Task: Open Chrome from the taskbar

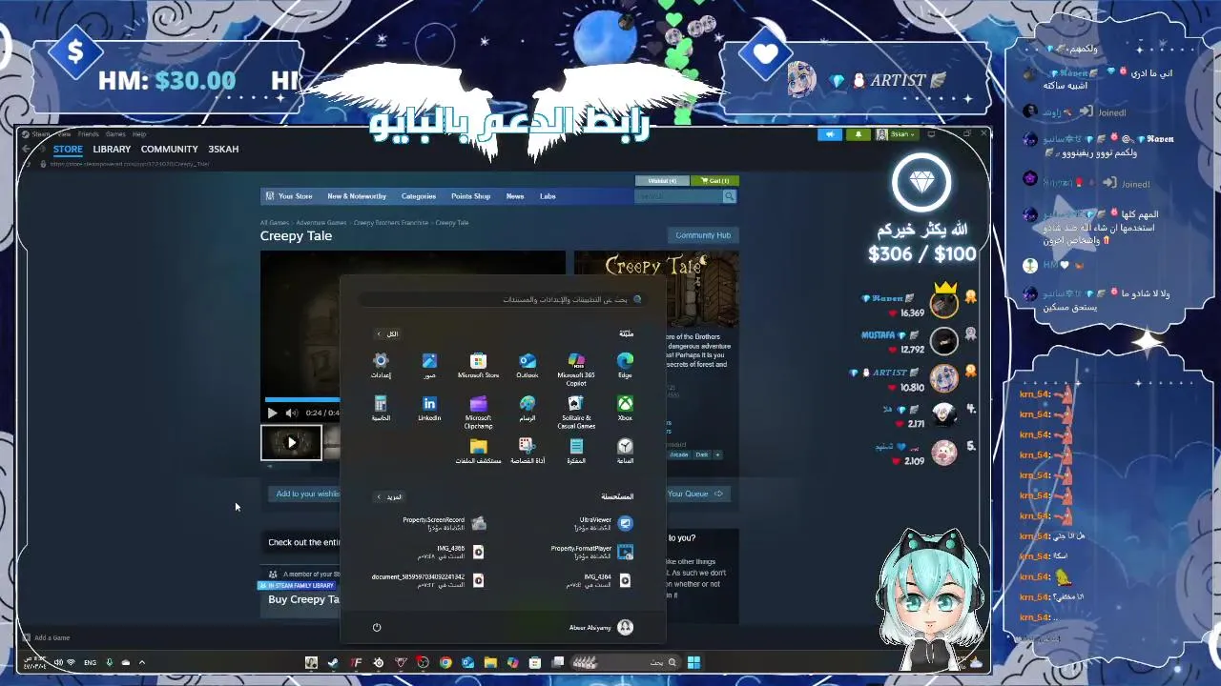Action: pyautogui.click(x=445, y=662)
